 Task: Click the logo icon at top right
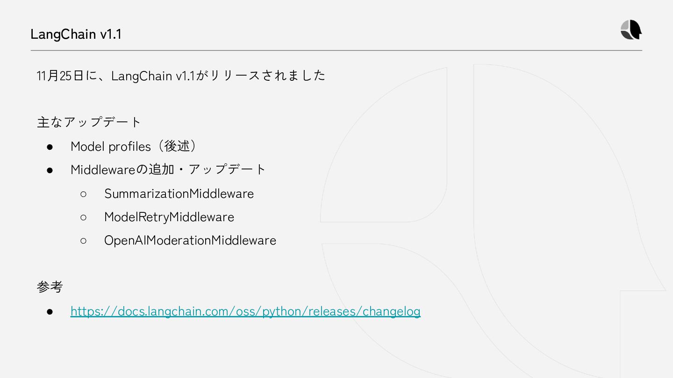click(x=631, y=30)
